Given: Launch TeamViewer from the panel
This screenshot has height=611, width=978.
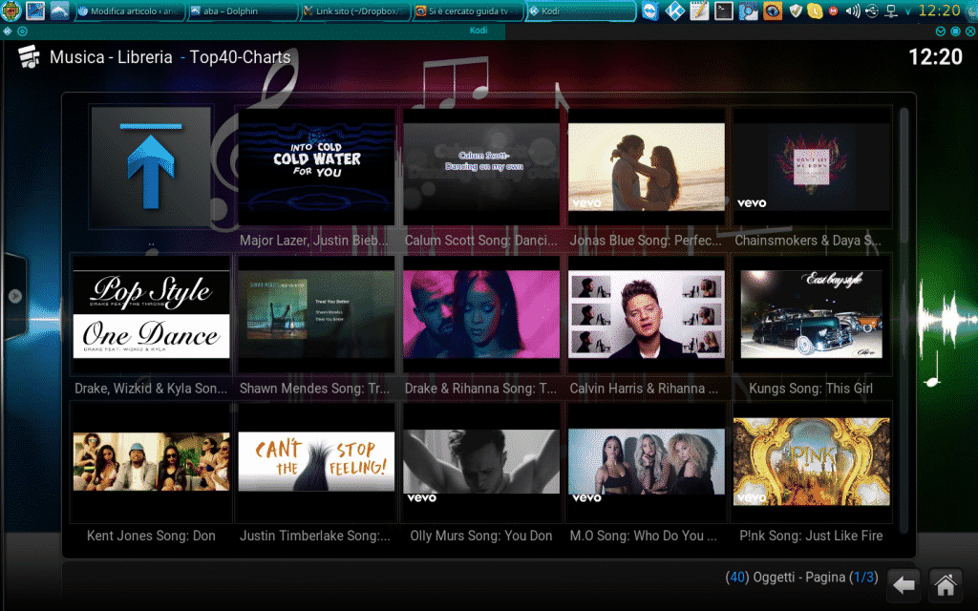Looking at the screenshot, I should click(x=650, y=11).
